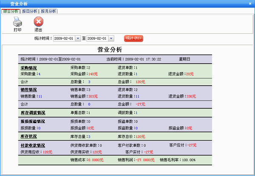This screenshot has width=255, height=176.
Task: Expand the start date dropdown arrow
Action: tap(78, 38)
